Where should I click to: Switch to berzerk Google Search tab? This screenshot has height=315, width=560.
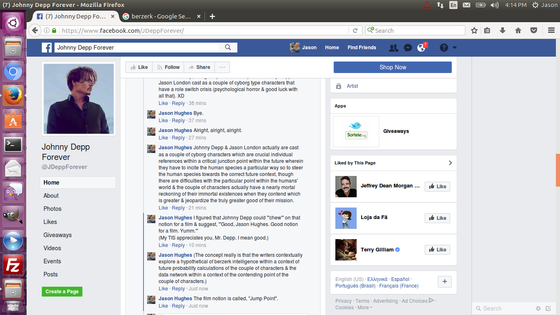click(x=162, y=16)
